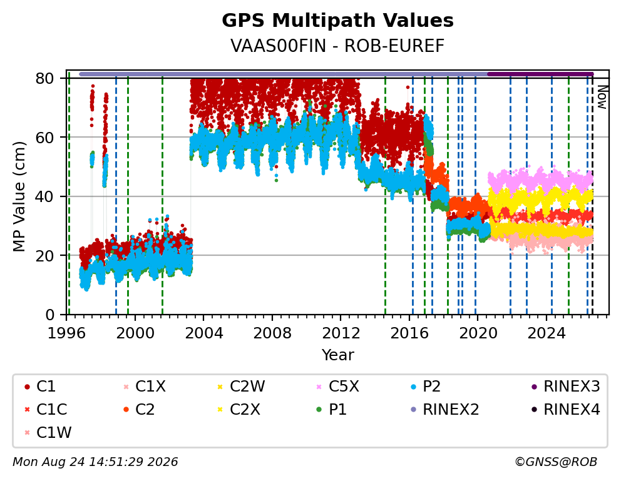
Task: Click the C2W legend entry
Action: click(x=241, y=387)
